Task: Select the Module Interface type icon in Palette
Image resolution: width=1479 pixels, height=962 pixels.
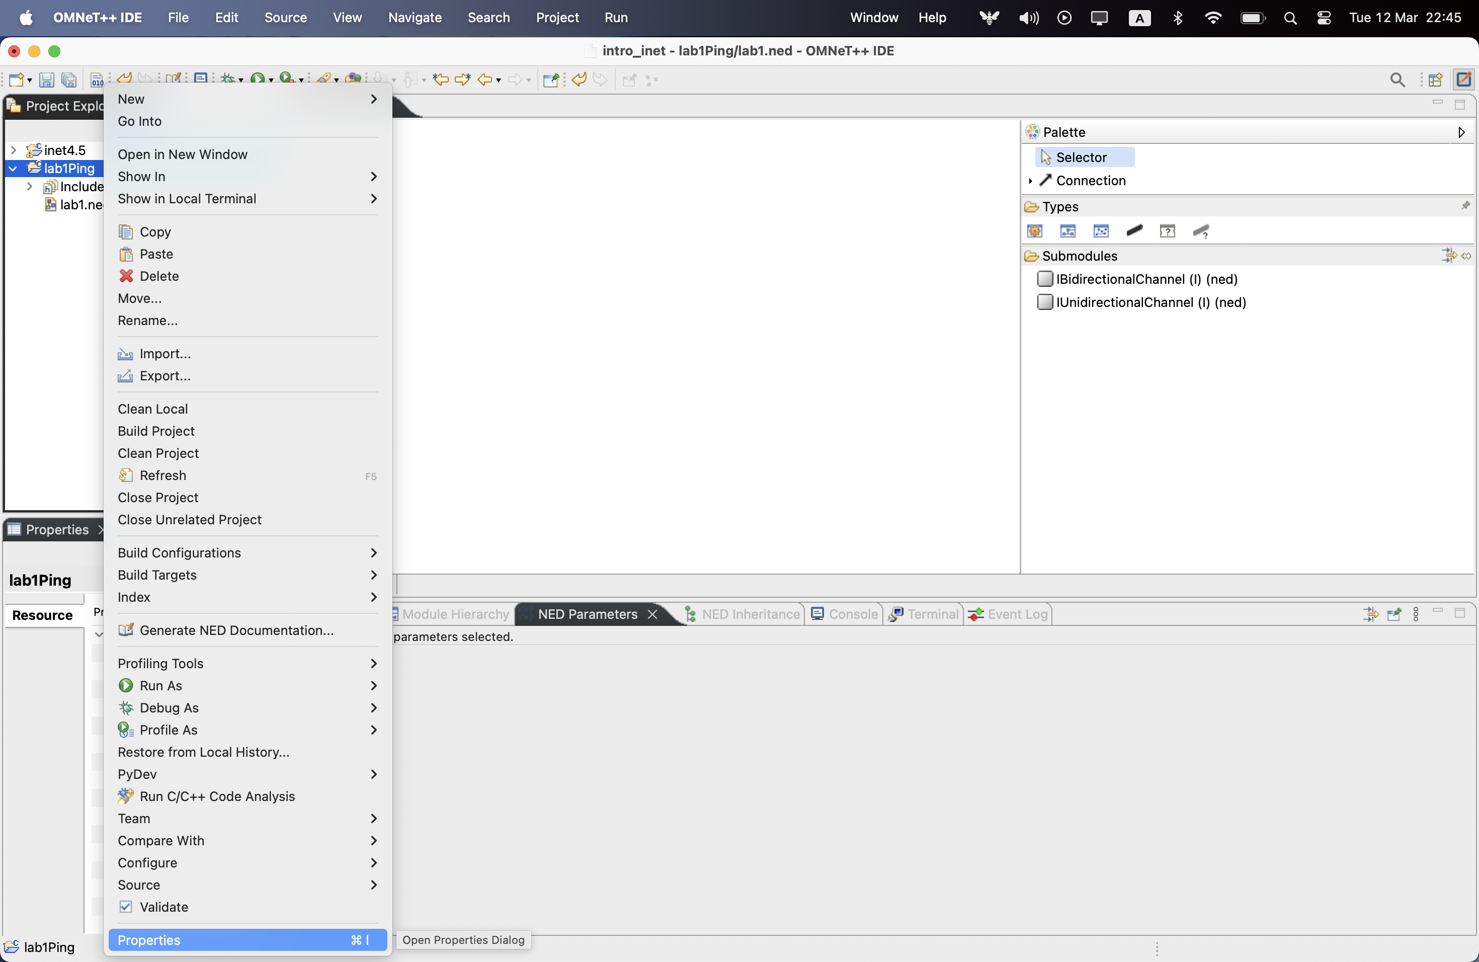Action: (1167, 231)
